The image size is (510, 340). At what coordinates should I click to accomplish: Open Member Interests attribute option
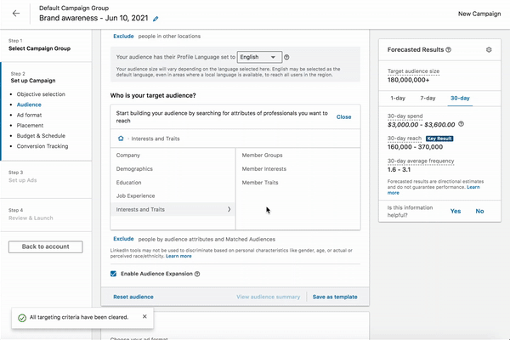(x=263, y=169)
